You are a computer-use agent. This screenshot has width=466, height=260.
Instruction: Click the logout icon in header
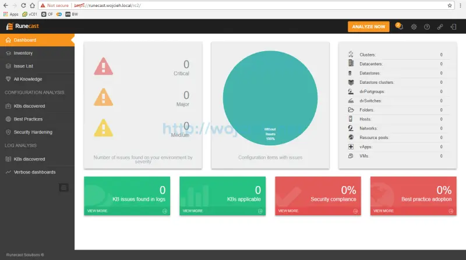[453, 27]
